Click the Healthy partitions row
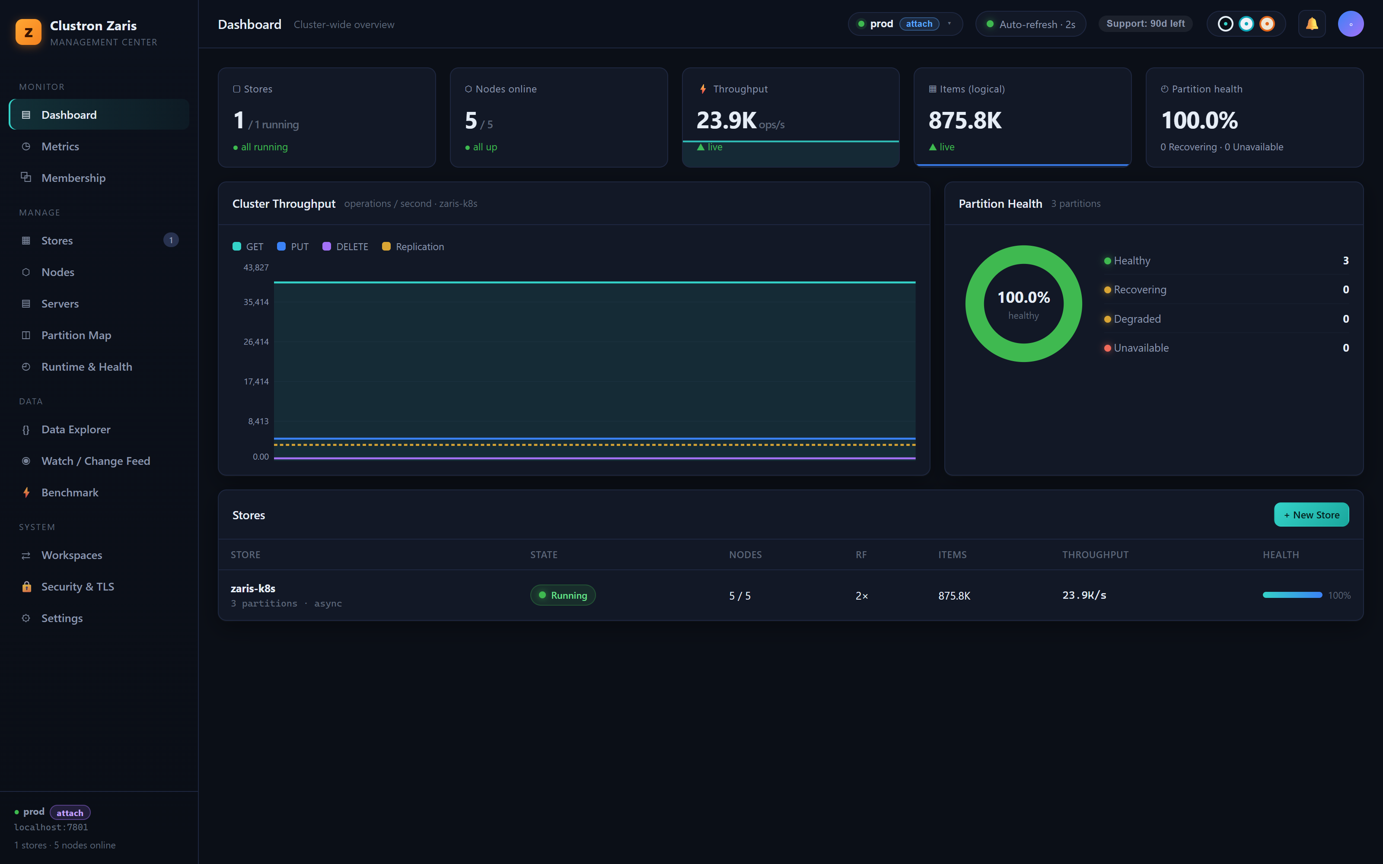Screen dimensions: 1383x864 (x=1227, y=260)
